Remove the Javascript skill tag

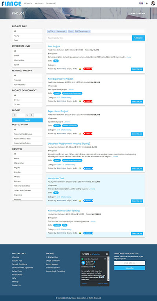pos(66,31)
